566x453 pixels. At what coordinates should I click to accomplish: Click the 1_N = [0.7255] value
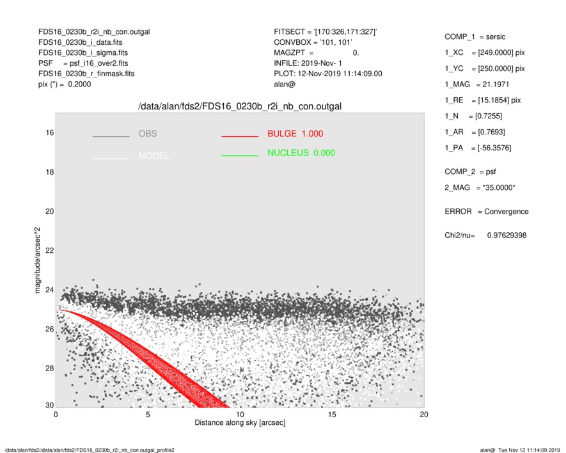[473, 116]
